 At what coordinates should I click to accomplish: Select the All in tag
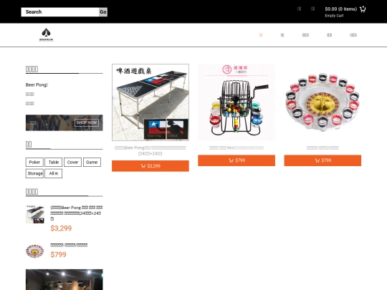click(x=54, y=173)
